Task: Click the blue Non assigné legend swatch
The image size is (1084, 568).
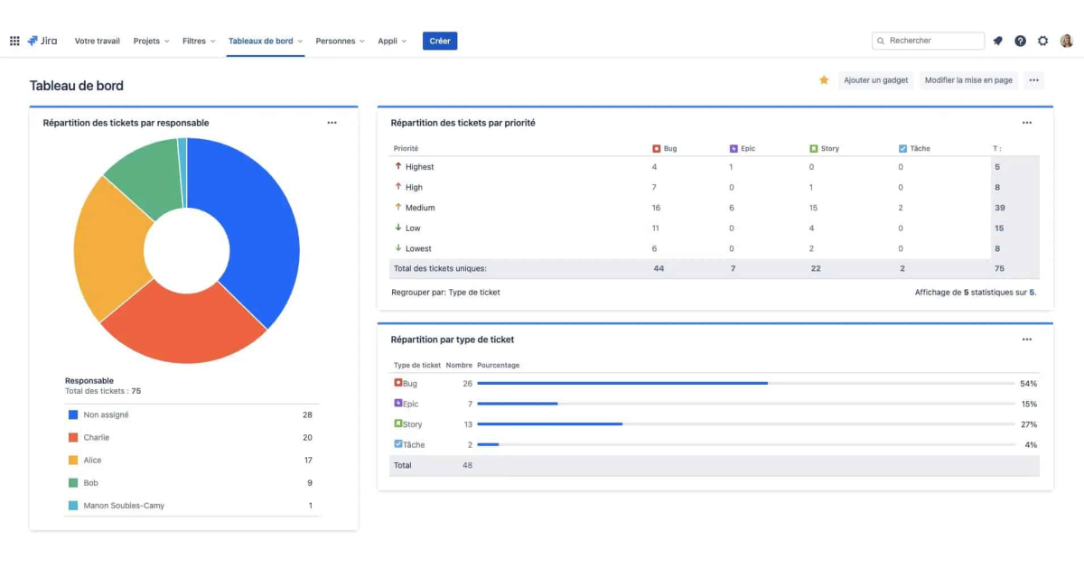Action: coord(73,415)
